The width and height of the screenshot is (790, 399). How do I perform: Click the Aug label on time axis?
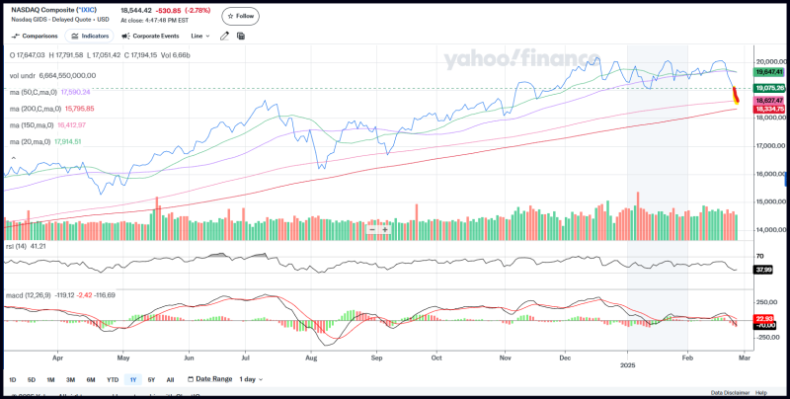pyautogui.click(x=311, y=357)
